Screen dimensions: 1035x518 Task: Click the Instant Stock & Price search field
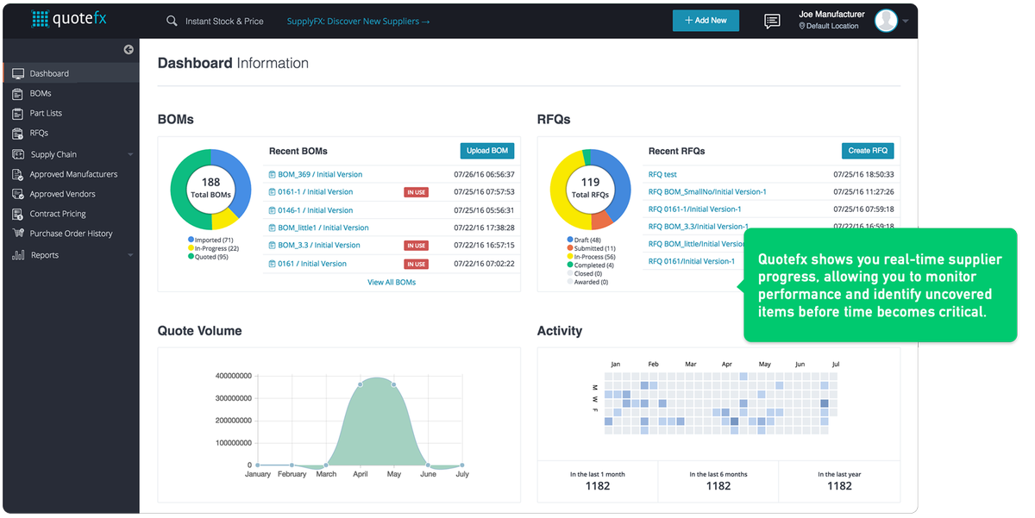click(223, 21)
